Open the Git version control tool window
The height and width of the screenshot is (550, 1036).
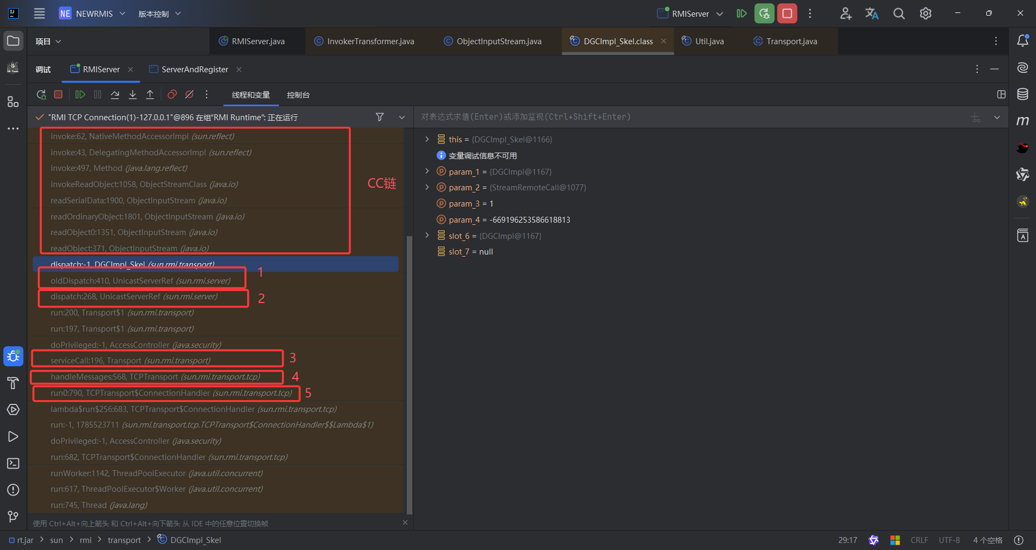point(13,517)
